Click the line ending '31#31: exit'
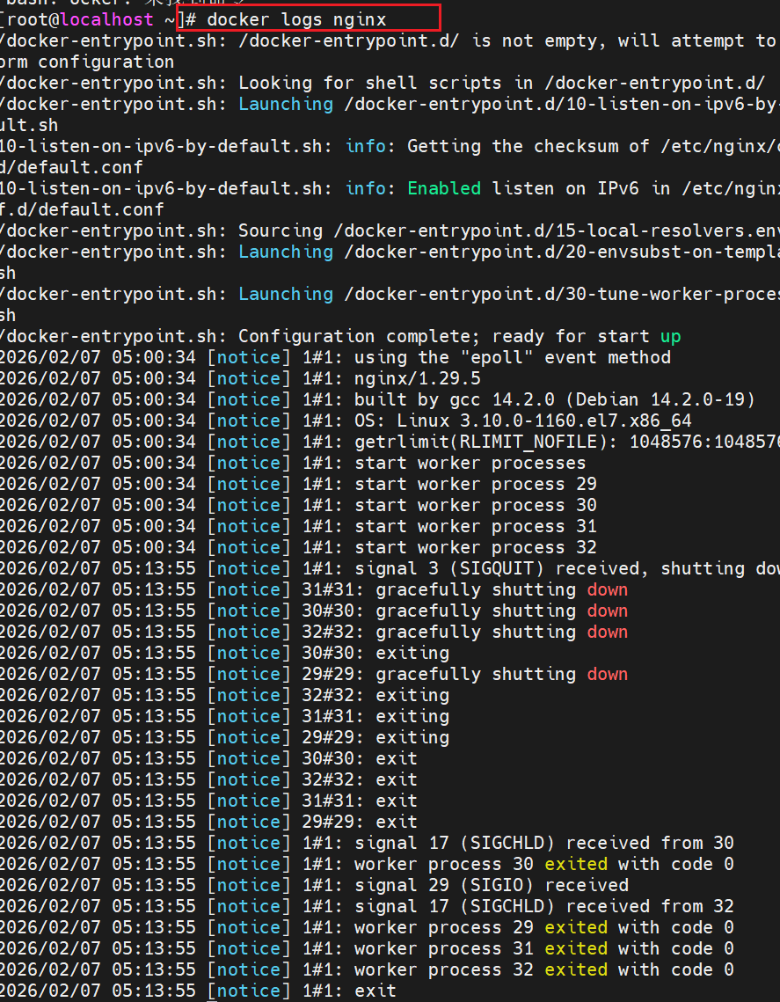780x1002 pixels. 208,800
